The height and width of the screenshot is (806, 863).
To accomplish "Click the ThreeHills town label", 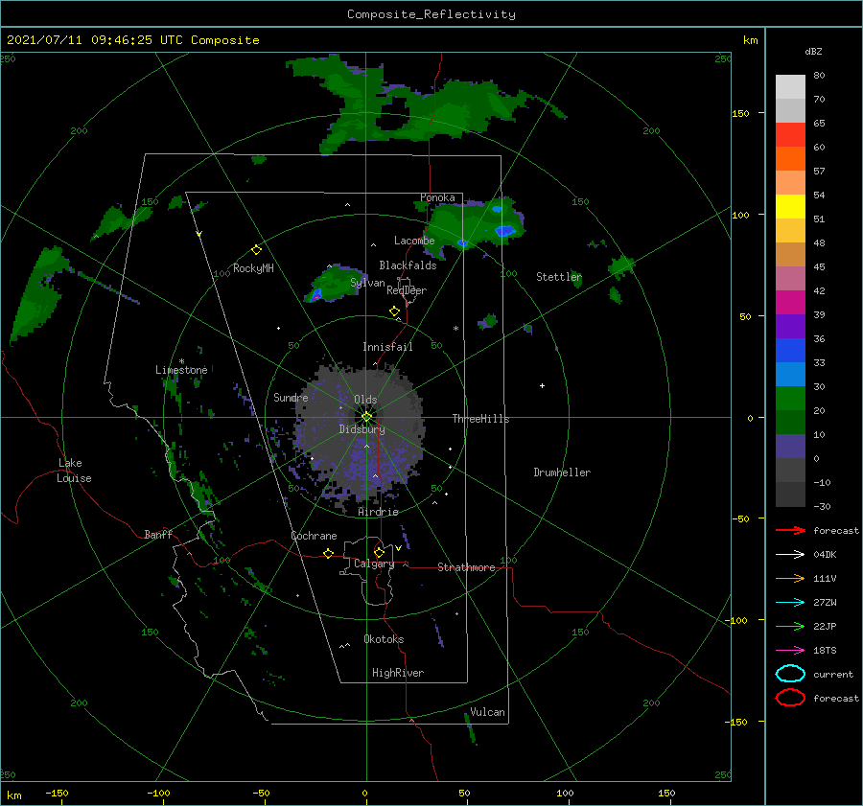I will 481,419.
